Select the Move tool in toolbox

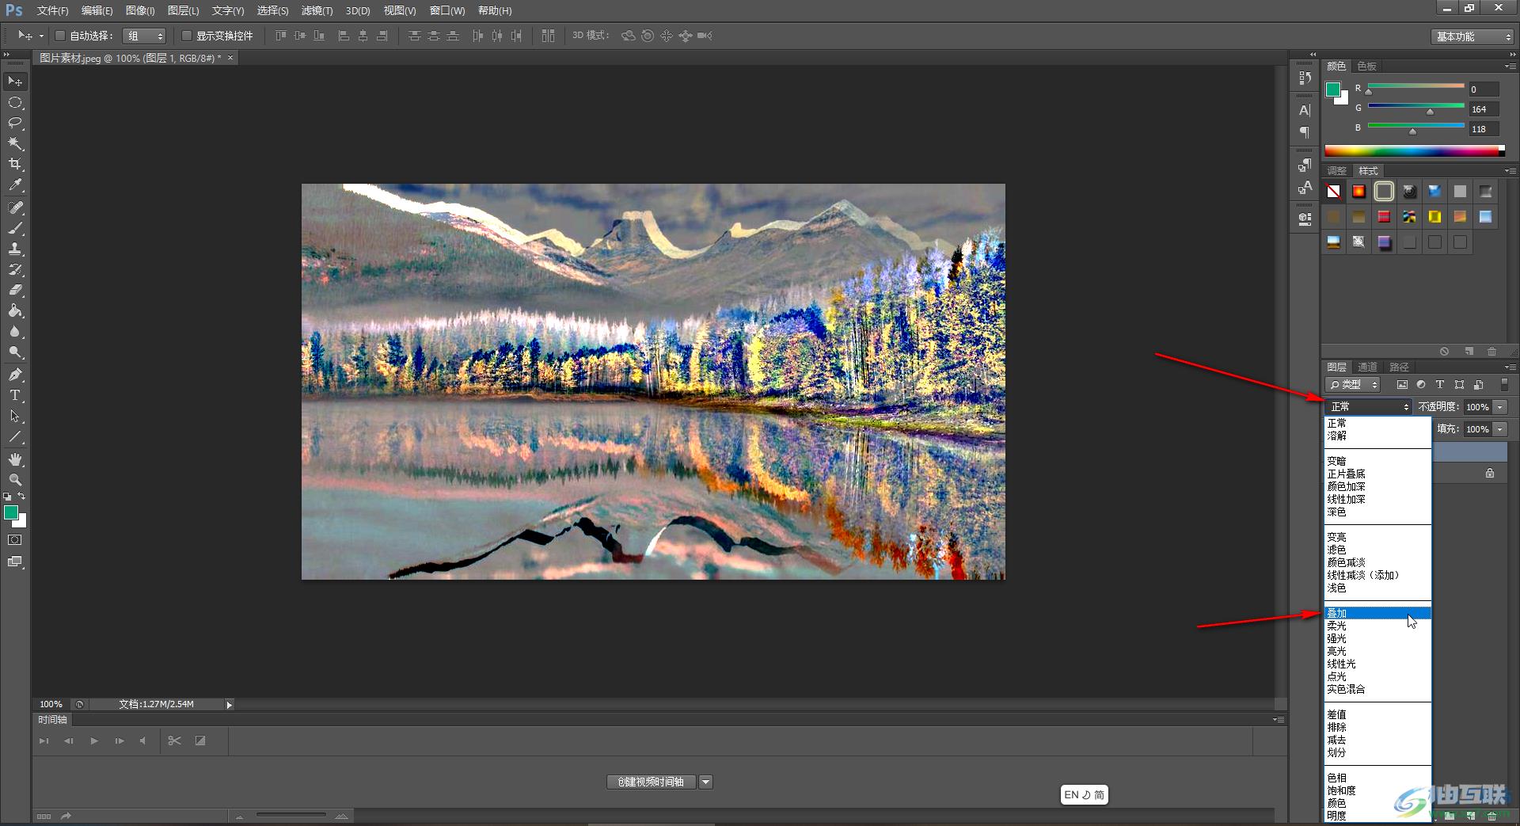[x=15, y=82]
